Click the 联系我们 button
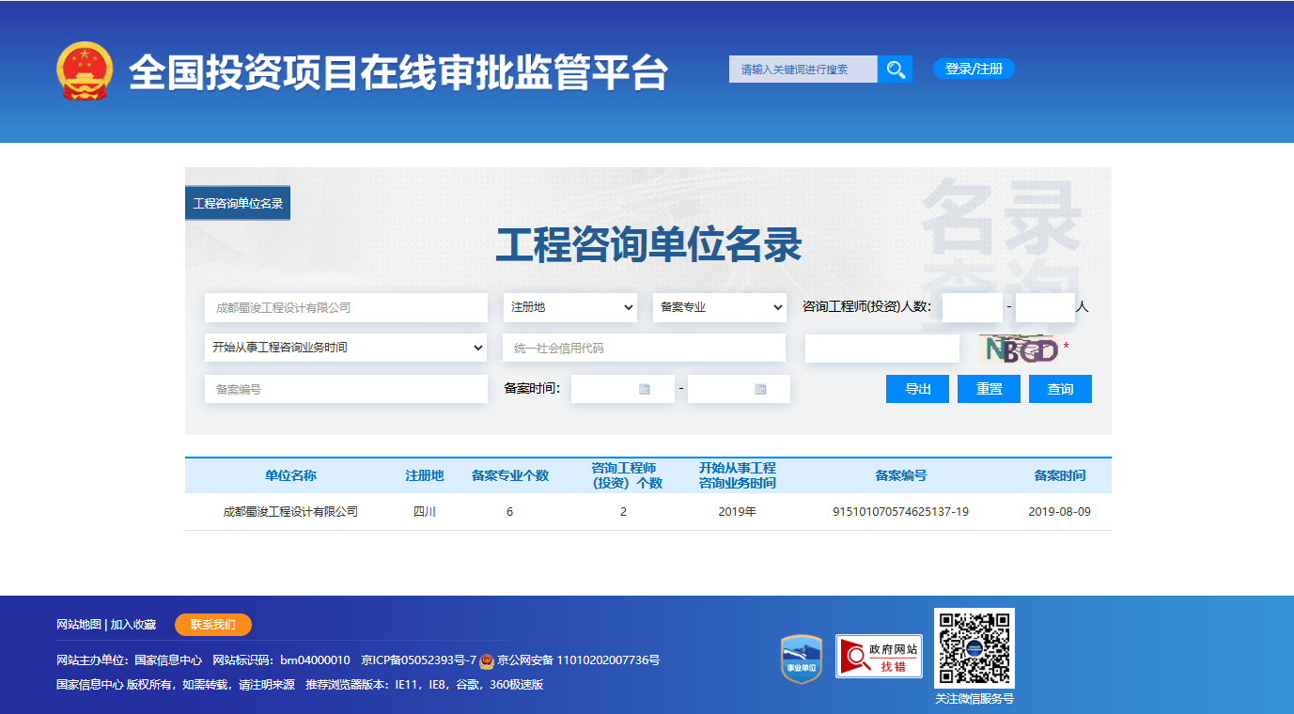 213,625
